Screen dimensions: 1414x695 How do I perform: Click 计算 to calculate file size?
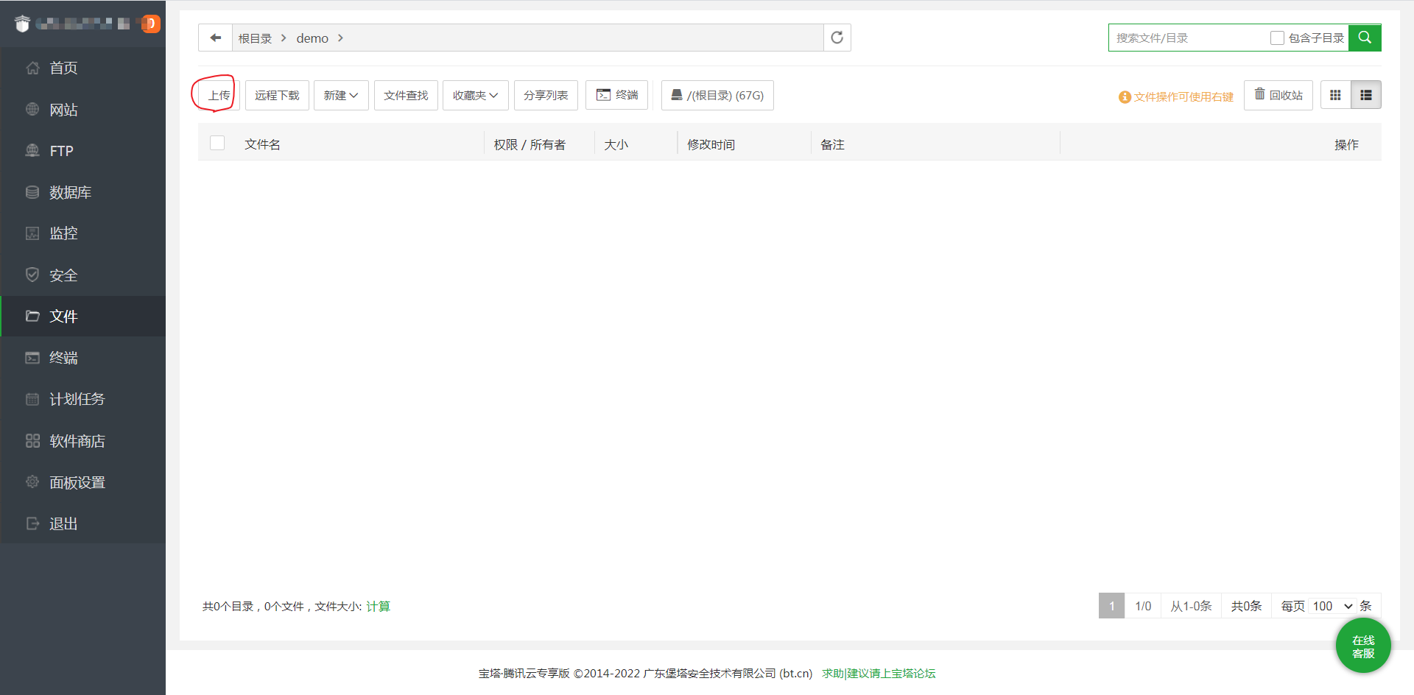coord(379,606)
